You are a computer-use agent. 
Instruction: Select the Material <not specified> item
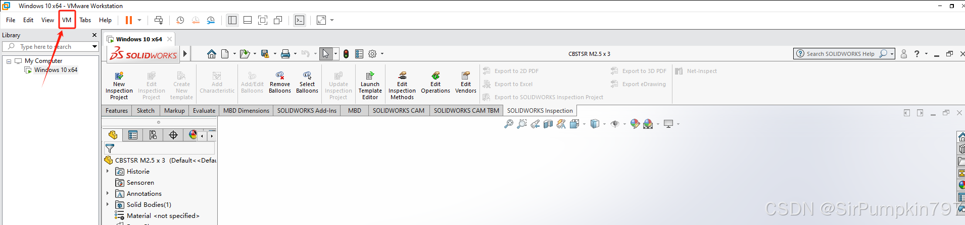point(157,215)
